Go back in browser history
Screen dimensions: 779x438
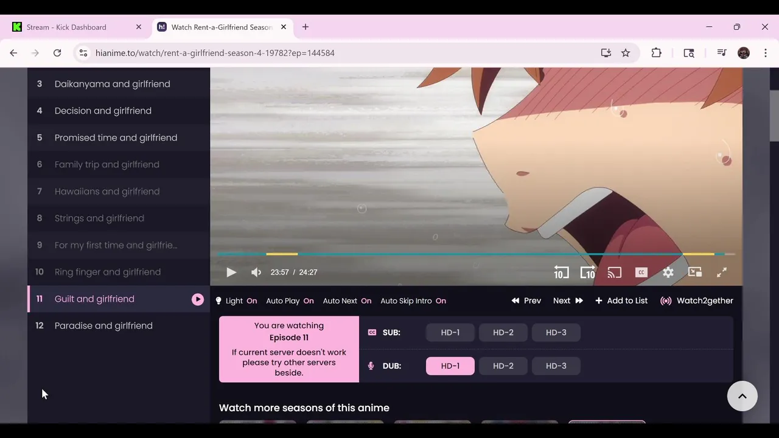point(13,53)
